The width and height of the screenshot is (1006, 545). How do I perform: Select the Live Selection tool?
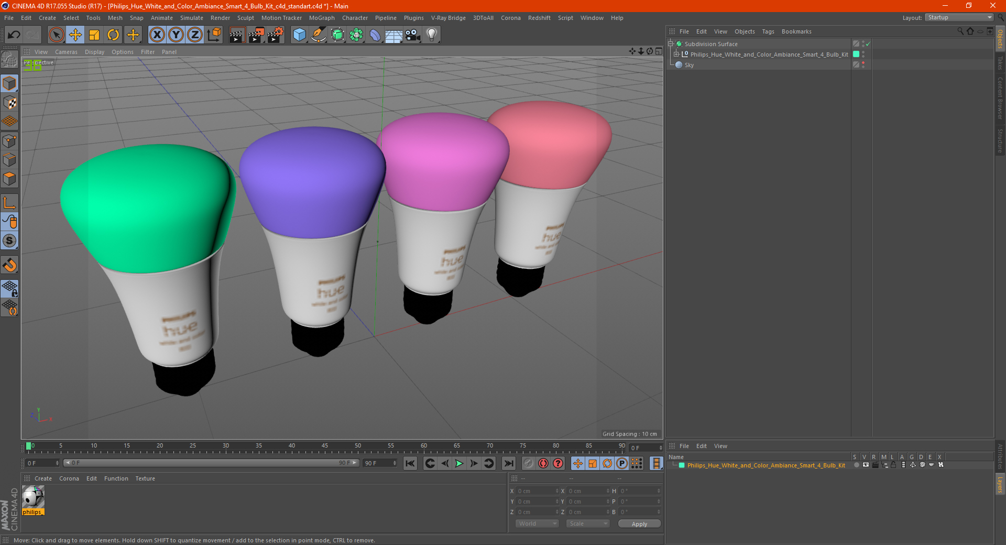coord(56,35)
